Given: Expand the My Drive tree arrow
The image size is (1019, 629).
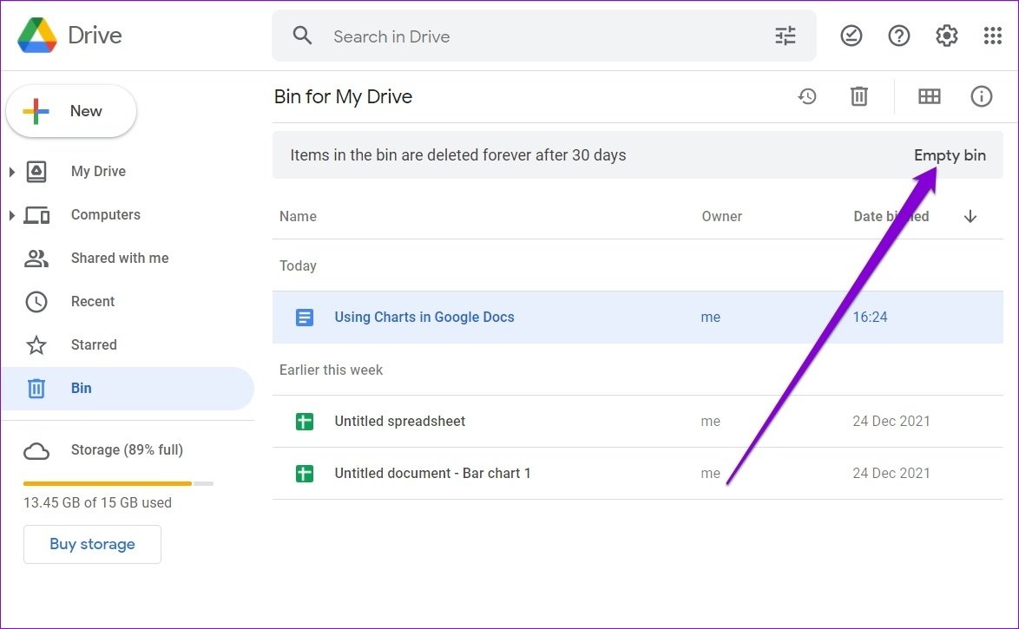Looking at the screenshot, I should 11,172.
